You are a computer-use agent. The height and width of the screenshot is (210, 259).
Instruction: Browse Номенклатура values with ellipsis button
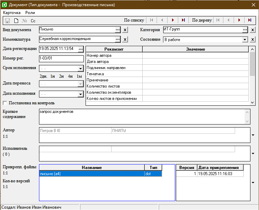click(x=118, y=39)
